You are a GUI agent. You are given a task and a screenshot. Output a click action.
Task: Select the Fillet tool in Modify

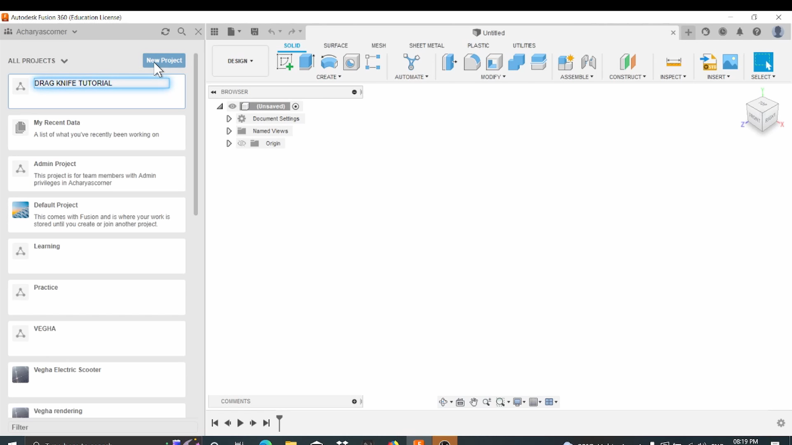471,62
